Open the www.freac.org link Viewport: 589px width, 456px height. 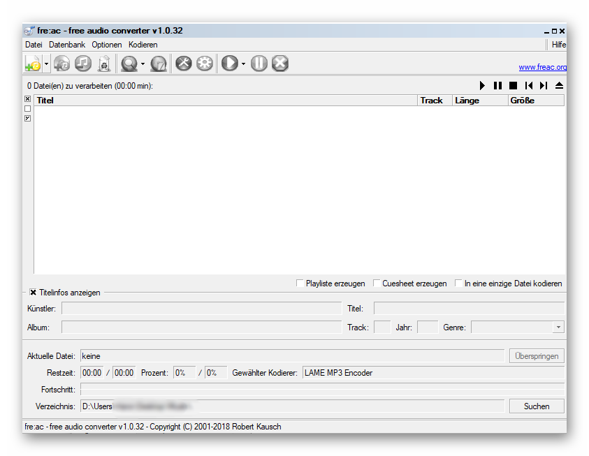(542, 68)
